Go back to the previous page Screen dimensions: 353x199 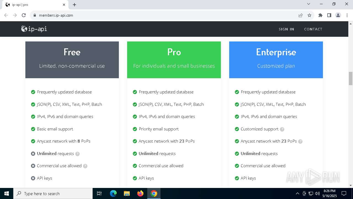[6, 15]
